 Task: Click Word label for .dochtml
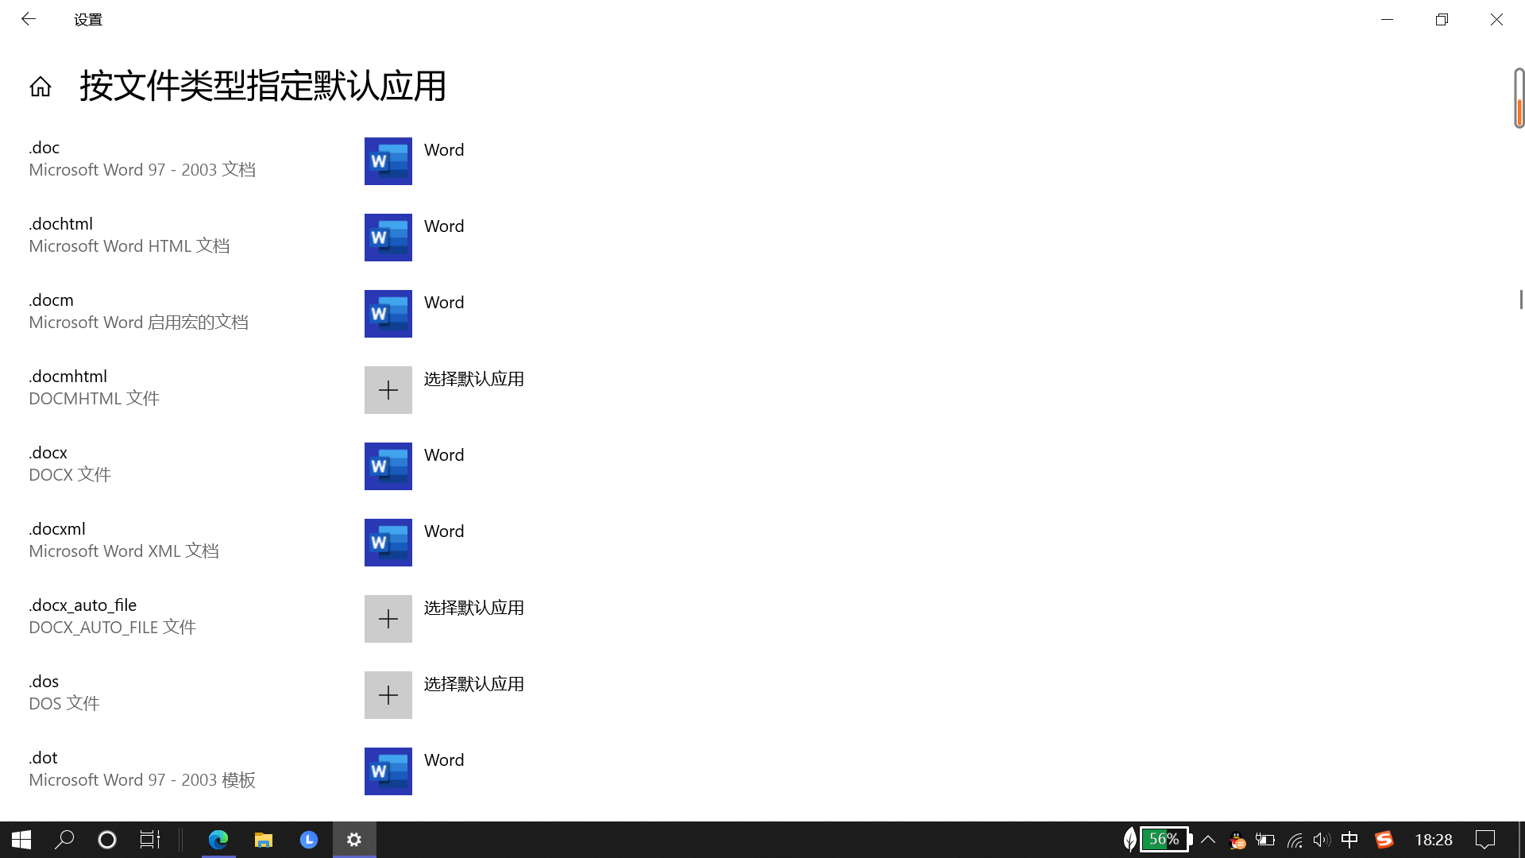pyautogui.click(x=444, y=226)
